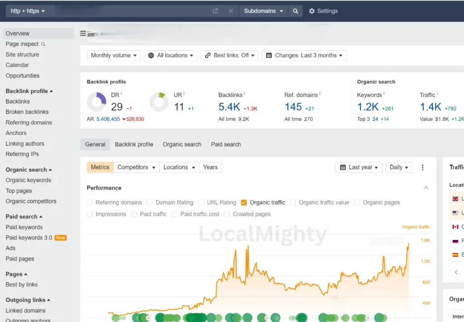Screen dimensions: 464x322
Task: Enable the URL Rating checkbox
Action: point(201,202)
